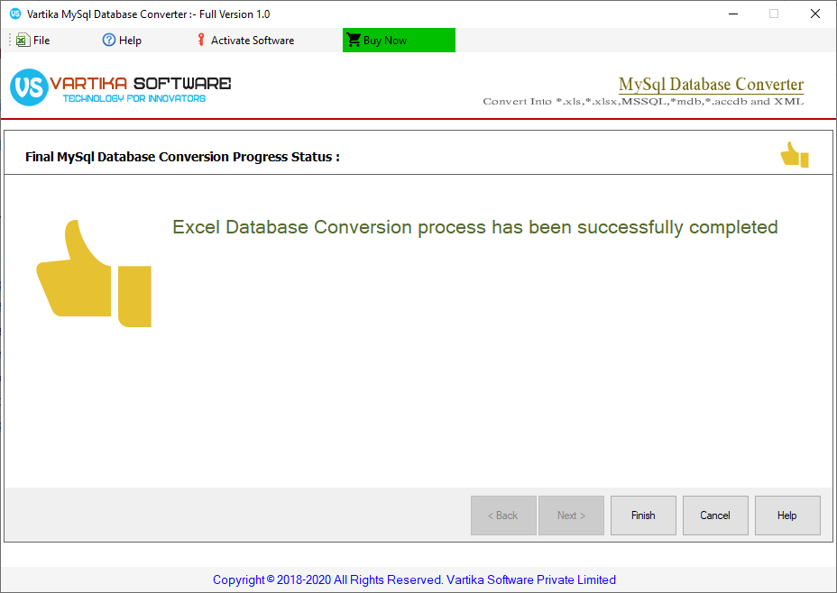Click the blue question mark Help icon
837x593 pixels.
click(x=109, y=40)
